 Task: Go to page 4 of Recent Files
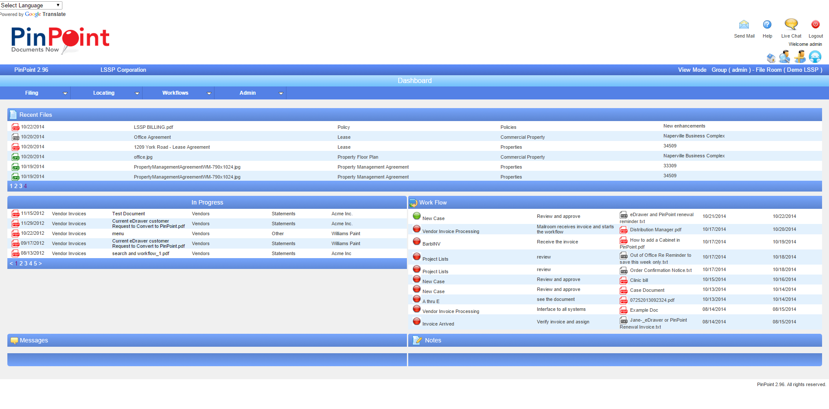(25, 186)
